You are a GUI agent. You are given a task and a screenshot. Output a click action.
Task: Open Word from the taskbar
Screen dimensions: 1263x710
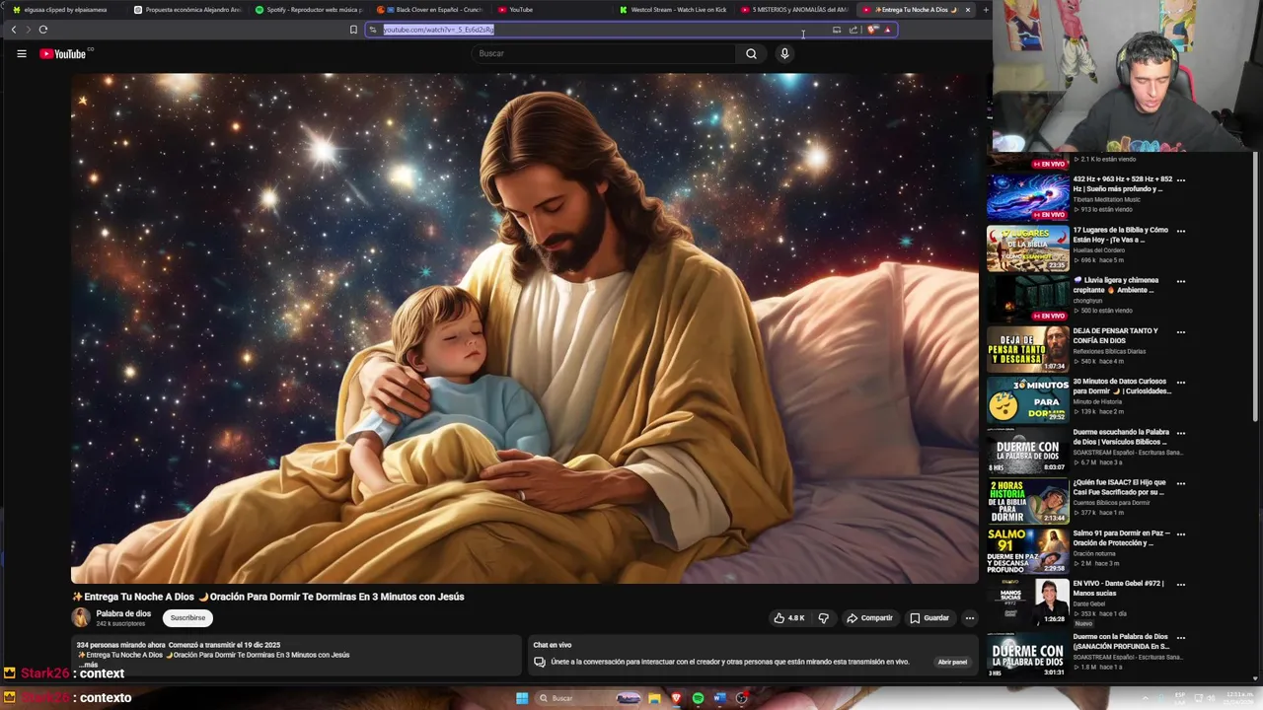(719, 698)
